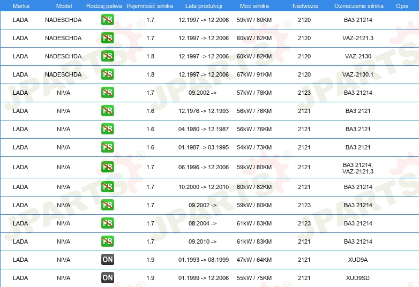Click production years 12.1976 -> 12.1993

(204, 111)
